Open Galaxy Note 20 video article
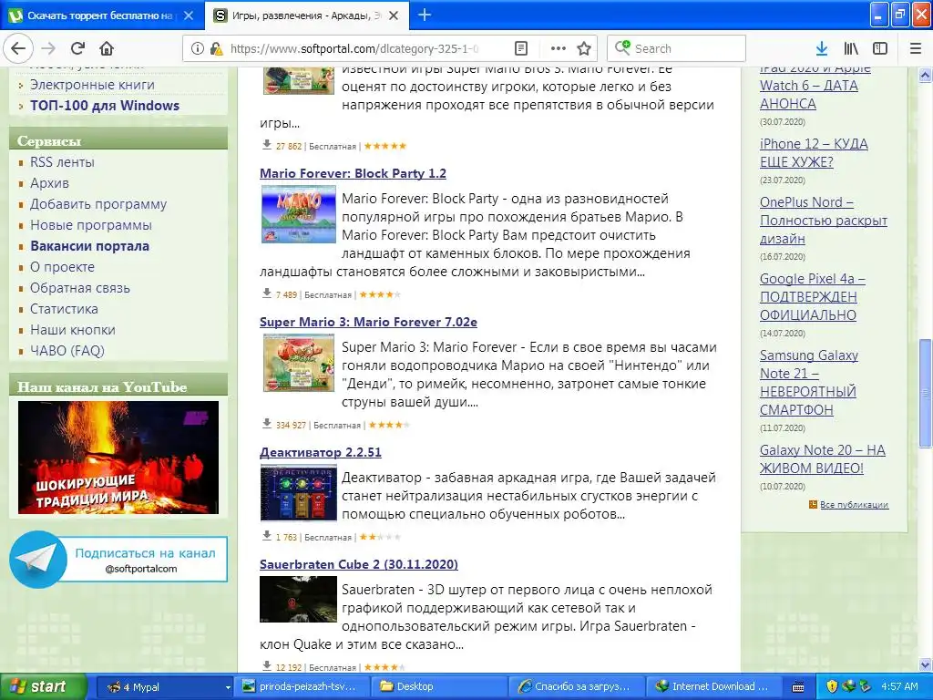This screenshot has width=933, height=700. [x=823, y=459]
